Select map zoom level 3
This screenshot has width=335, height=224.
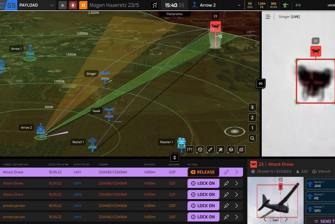[x=252, y=107]
